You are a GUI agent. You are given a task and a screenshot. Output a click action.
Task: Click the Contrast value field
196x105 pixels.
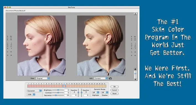click(x=67, y=93)
